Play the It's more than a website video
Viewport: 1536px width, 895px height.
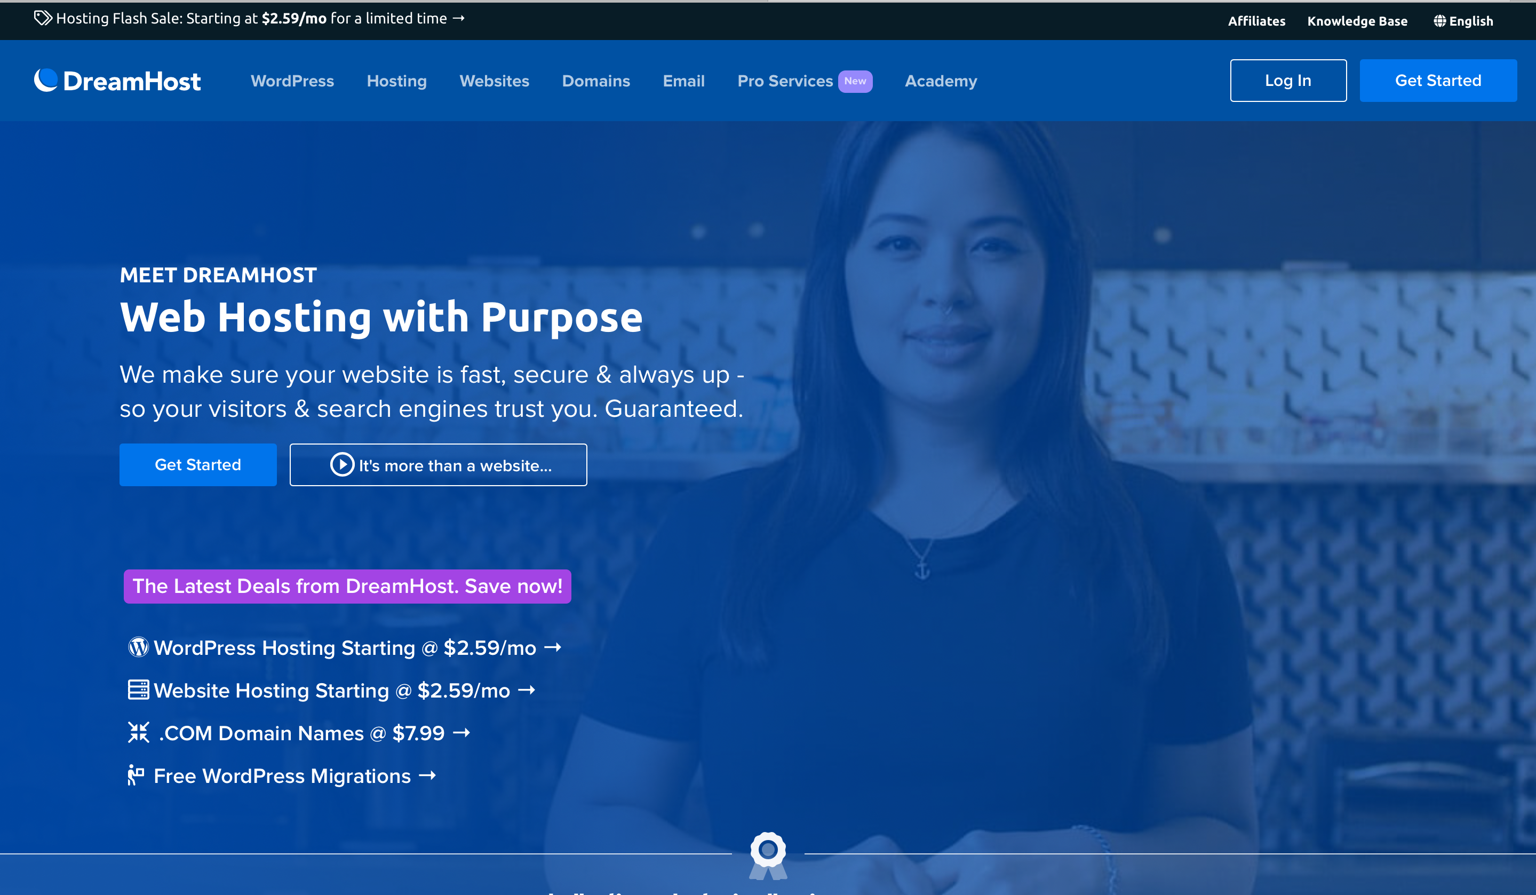click(438, 464)
